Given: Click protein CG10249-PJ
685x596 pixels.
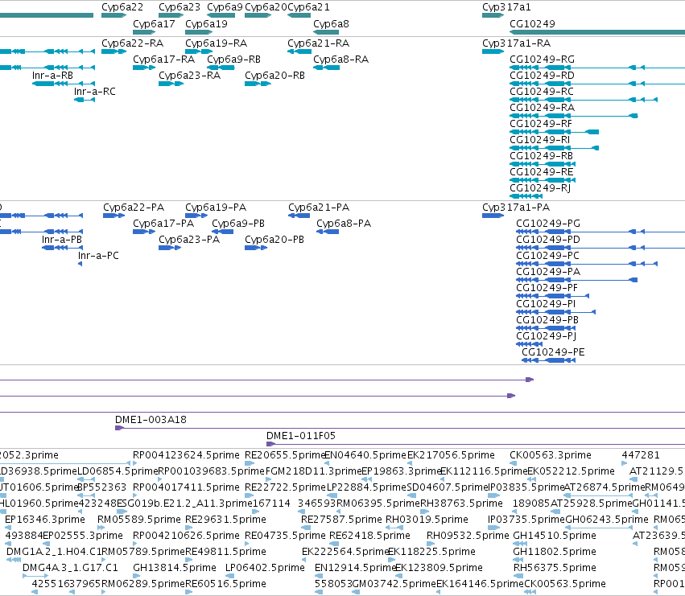Looking at the screenshot, I should [529, 344].
